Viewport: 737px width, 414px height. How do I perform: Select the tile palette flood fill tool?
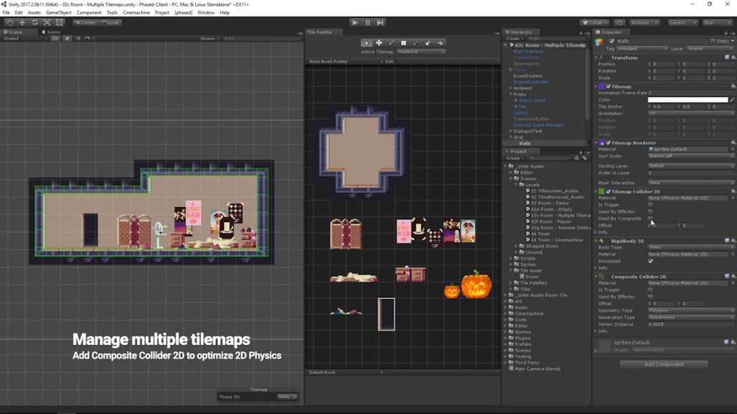(x=440, y=43)
